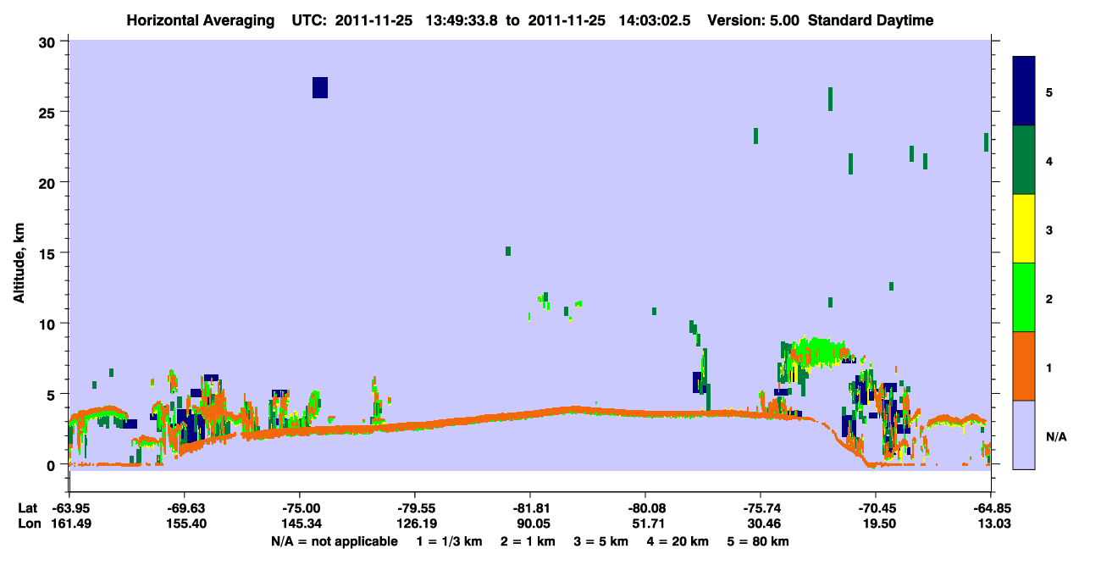Click latitude value -63.95

(x=70, y=508)
